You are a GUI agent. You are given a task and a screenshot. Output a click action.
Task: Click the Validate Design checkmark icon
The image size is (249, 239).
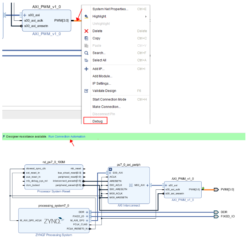(x=87, y=91)
